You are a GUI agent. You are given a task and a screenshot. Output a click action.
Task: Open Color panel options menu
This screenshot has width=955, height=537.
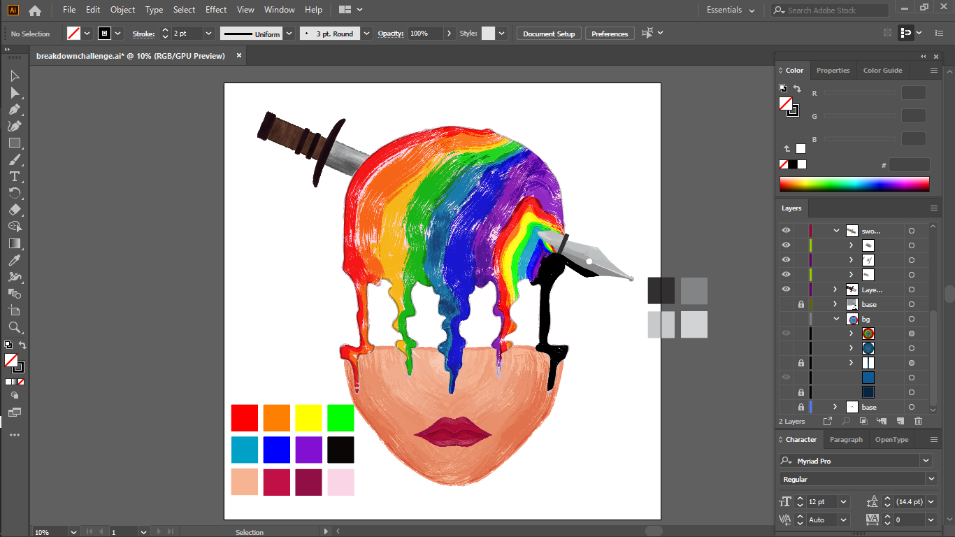(x=934, y=70)
